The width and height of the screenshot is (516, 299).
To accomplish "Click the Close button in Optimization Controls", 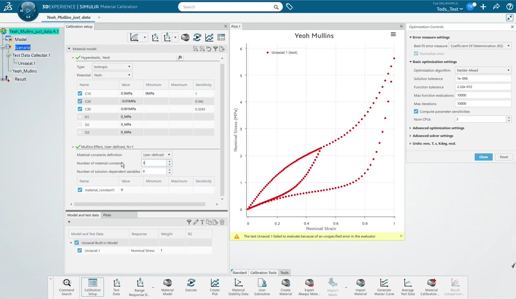I will (483, 157).
